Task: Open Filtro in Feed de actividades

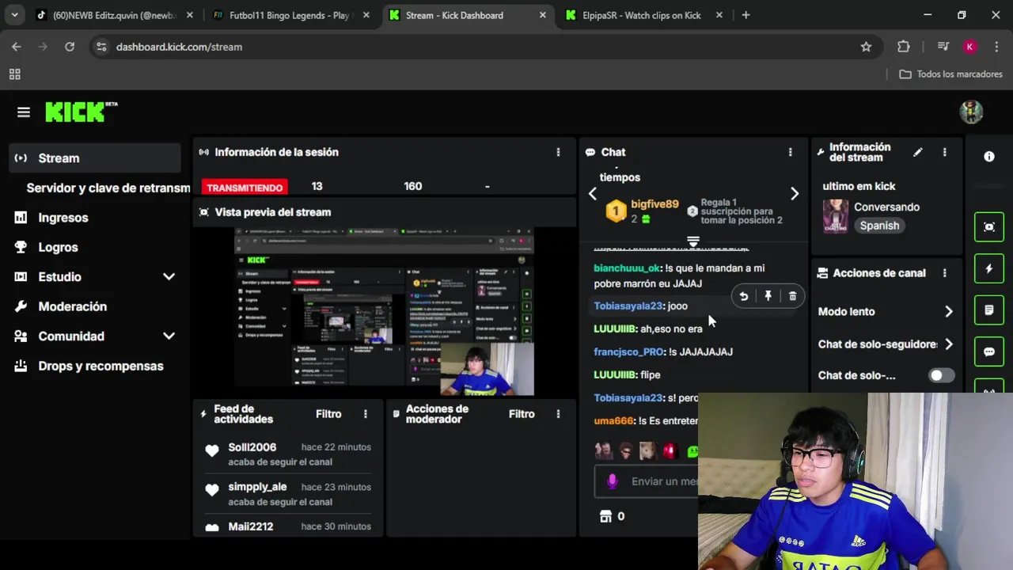Action: [x=328, y=414]
